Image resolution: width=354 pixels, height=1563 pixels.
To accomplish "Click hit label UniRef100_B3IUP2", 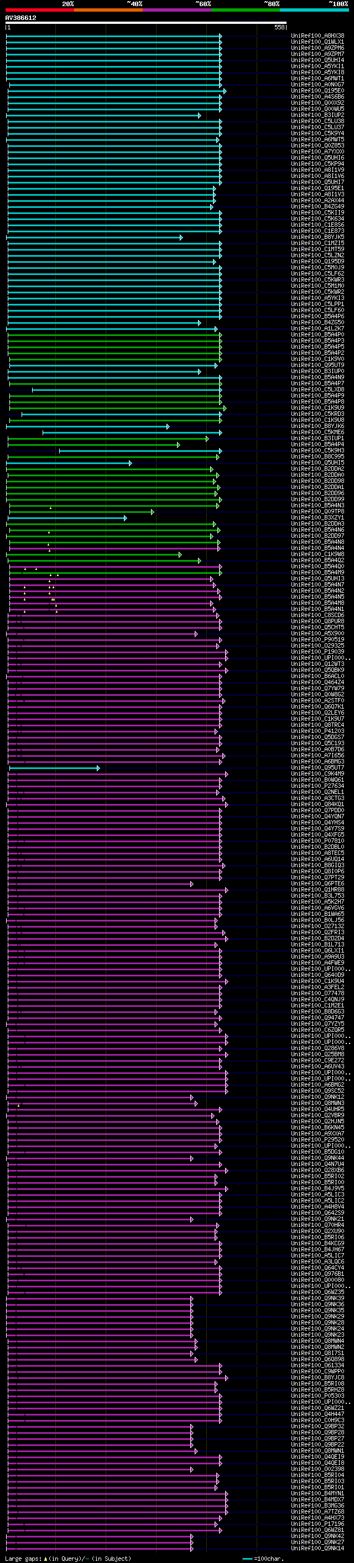I will pyautogui.click(x=317, y=115).
